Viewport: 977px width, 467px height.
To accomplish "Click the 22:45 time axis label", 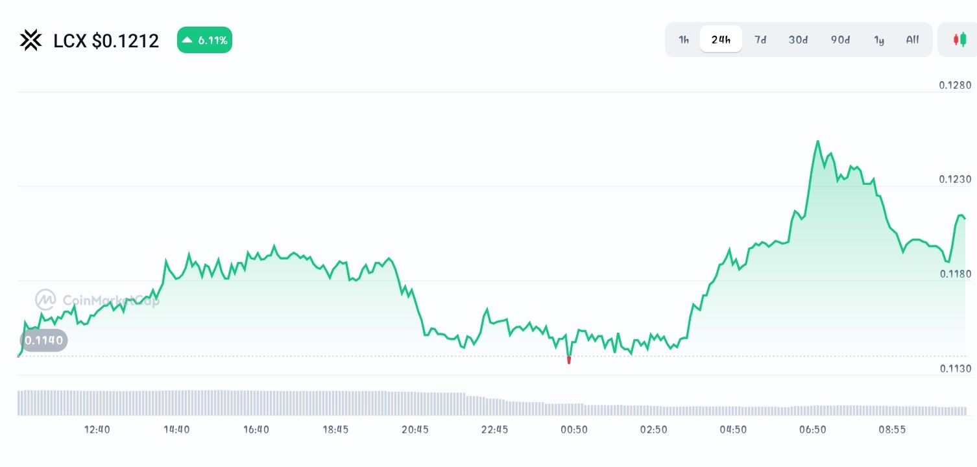I will click(494, 429).
